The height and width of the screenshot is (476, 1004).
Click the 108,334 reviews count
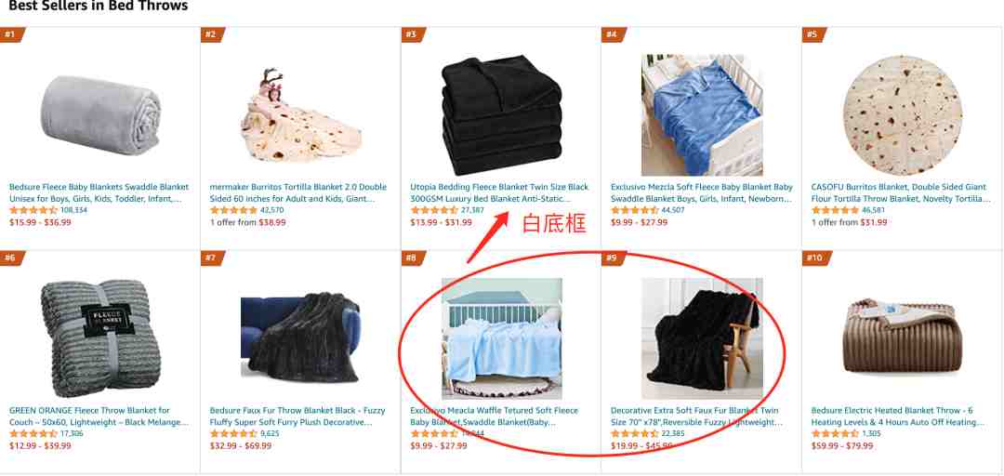tap(73, 210)
